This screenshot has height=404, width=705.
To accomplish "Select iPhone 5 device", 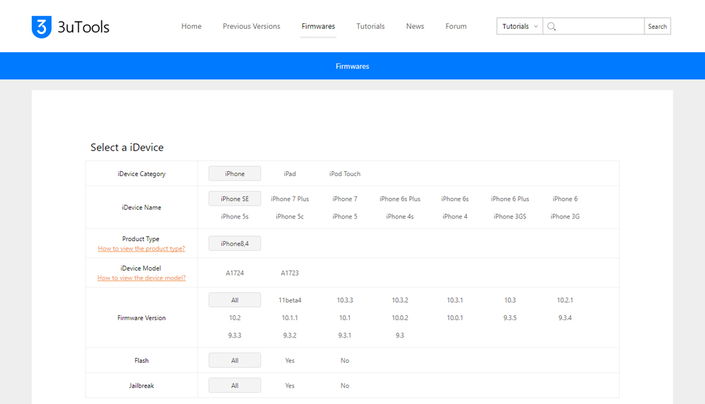I will click(345, 216).
